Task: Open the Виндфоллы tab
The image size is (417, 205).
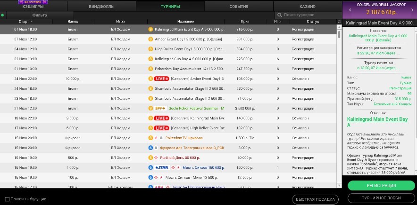Action: (101, 7)
